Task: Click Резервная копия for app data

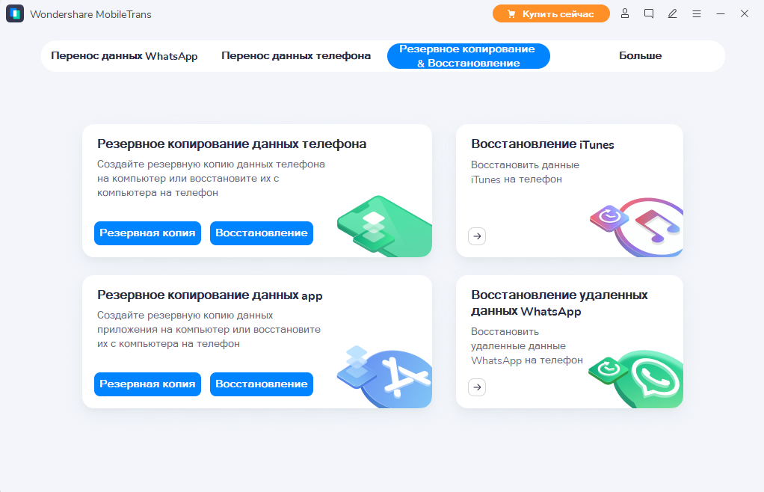Action: pyautogui.click(x=147, y=384)
